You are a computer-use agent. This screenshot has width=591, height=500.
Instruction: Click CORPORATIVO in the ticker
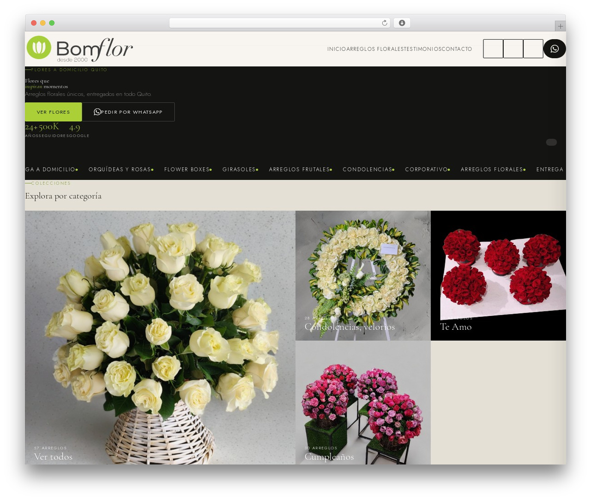pyautogui.click(x=426, y=170)
